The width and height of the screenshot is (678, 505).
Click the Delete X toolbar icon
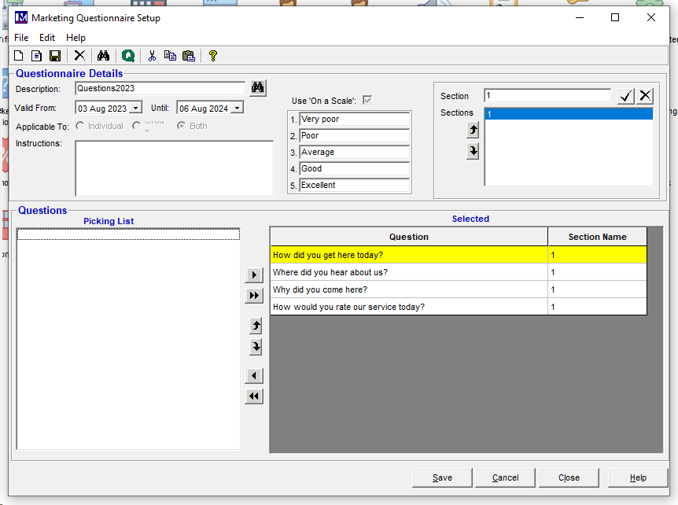click(79, 56)
